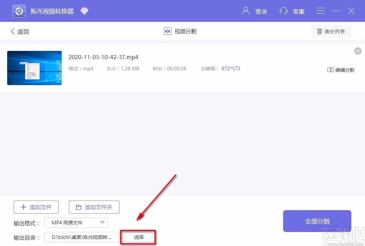Click the 清空列表 button
Image resolution: width=365 pixels, height=246 pixels.
(331, 31)
